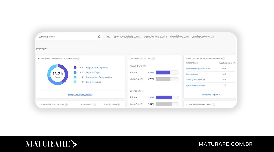This screenshot has width=274, height=152.
Task: Click help icon beside Keyword Opportunities Breakdown
Action: 79,59
